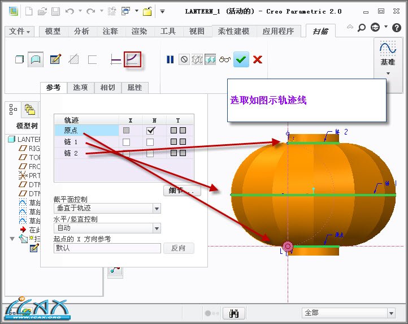Image resolution: width=408 pixels, height=324 pixels.
Task: Open the command search magnifier
Action: tap(362, 27)
